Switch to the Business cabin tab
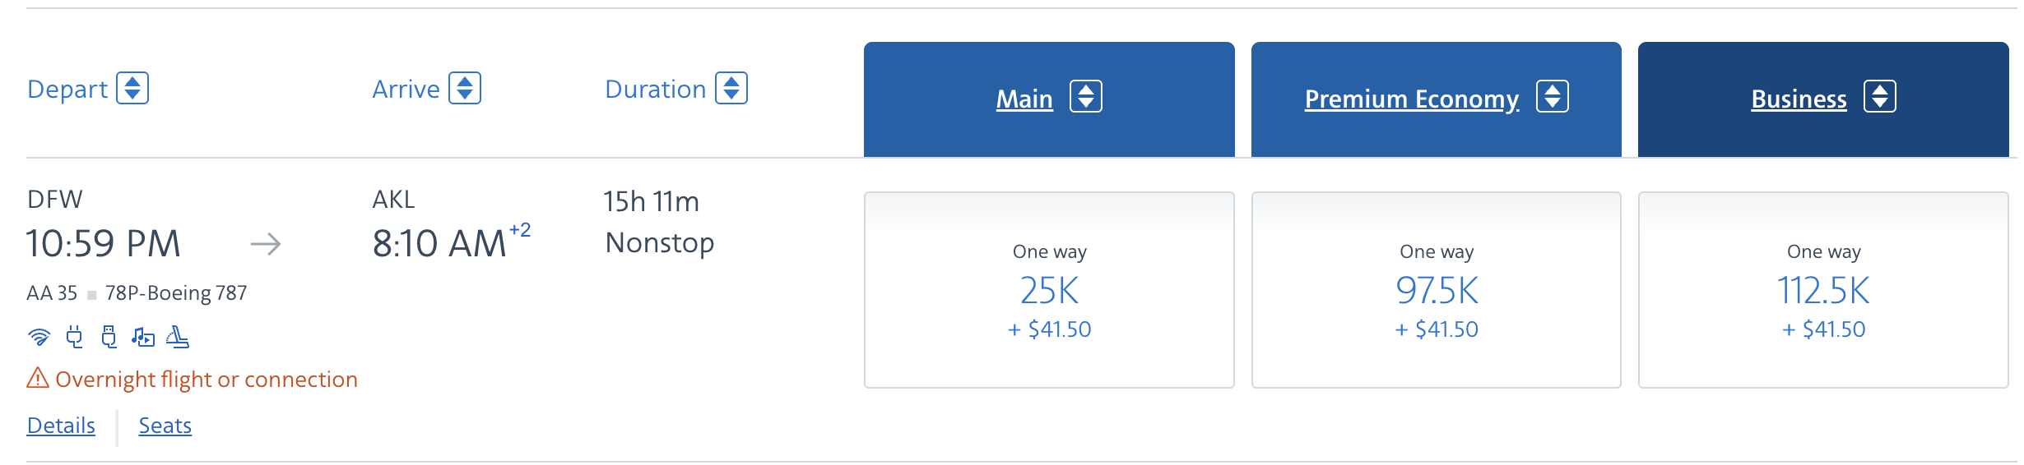 [1799, 99]
